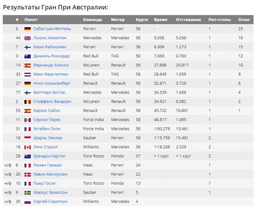This screenshot has width=257, height=211.
Task: Click the Mexican flag beside Перес
Action: tap(28, 120)
